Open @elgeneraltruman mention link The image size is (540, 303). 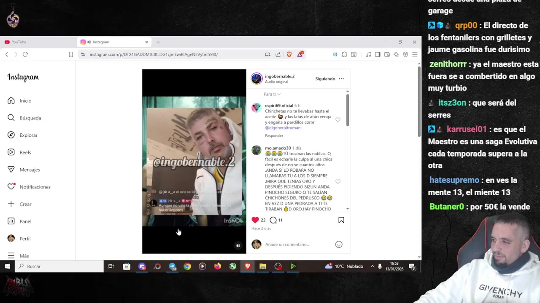click(283, 128)
